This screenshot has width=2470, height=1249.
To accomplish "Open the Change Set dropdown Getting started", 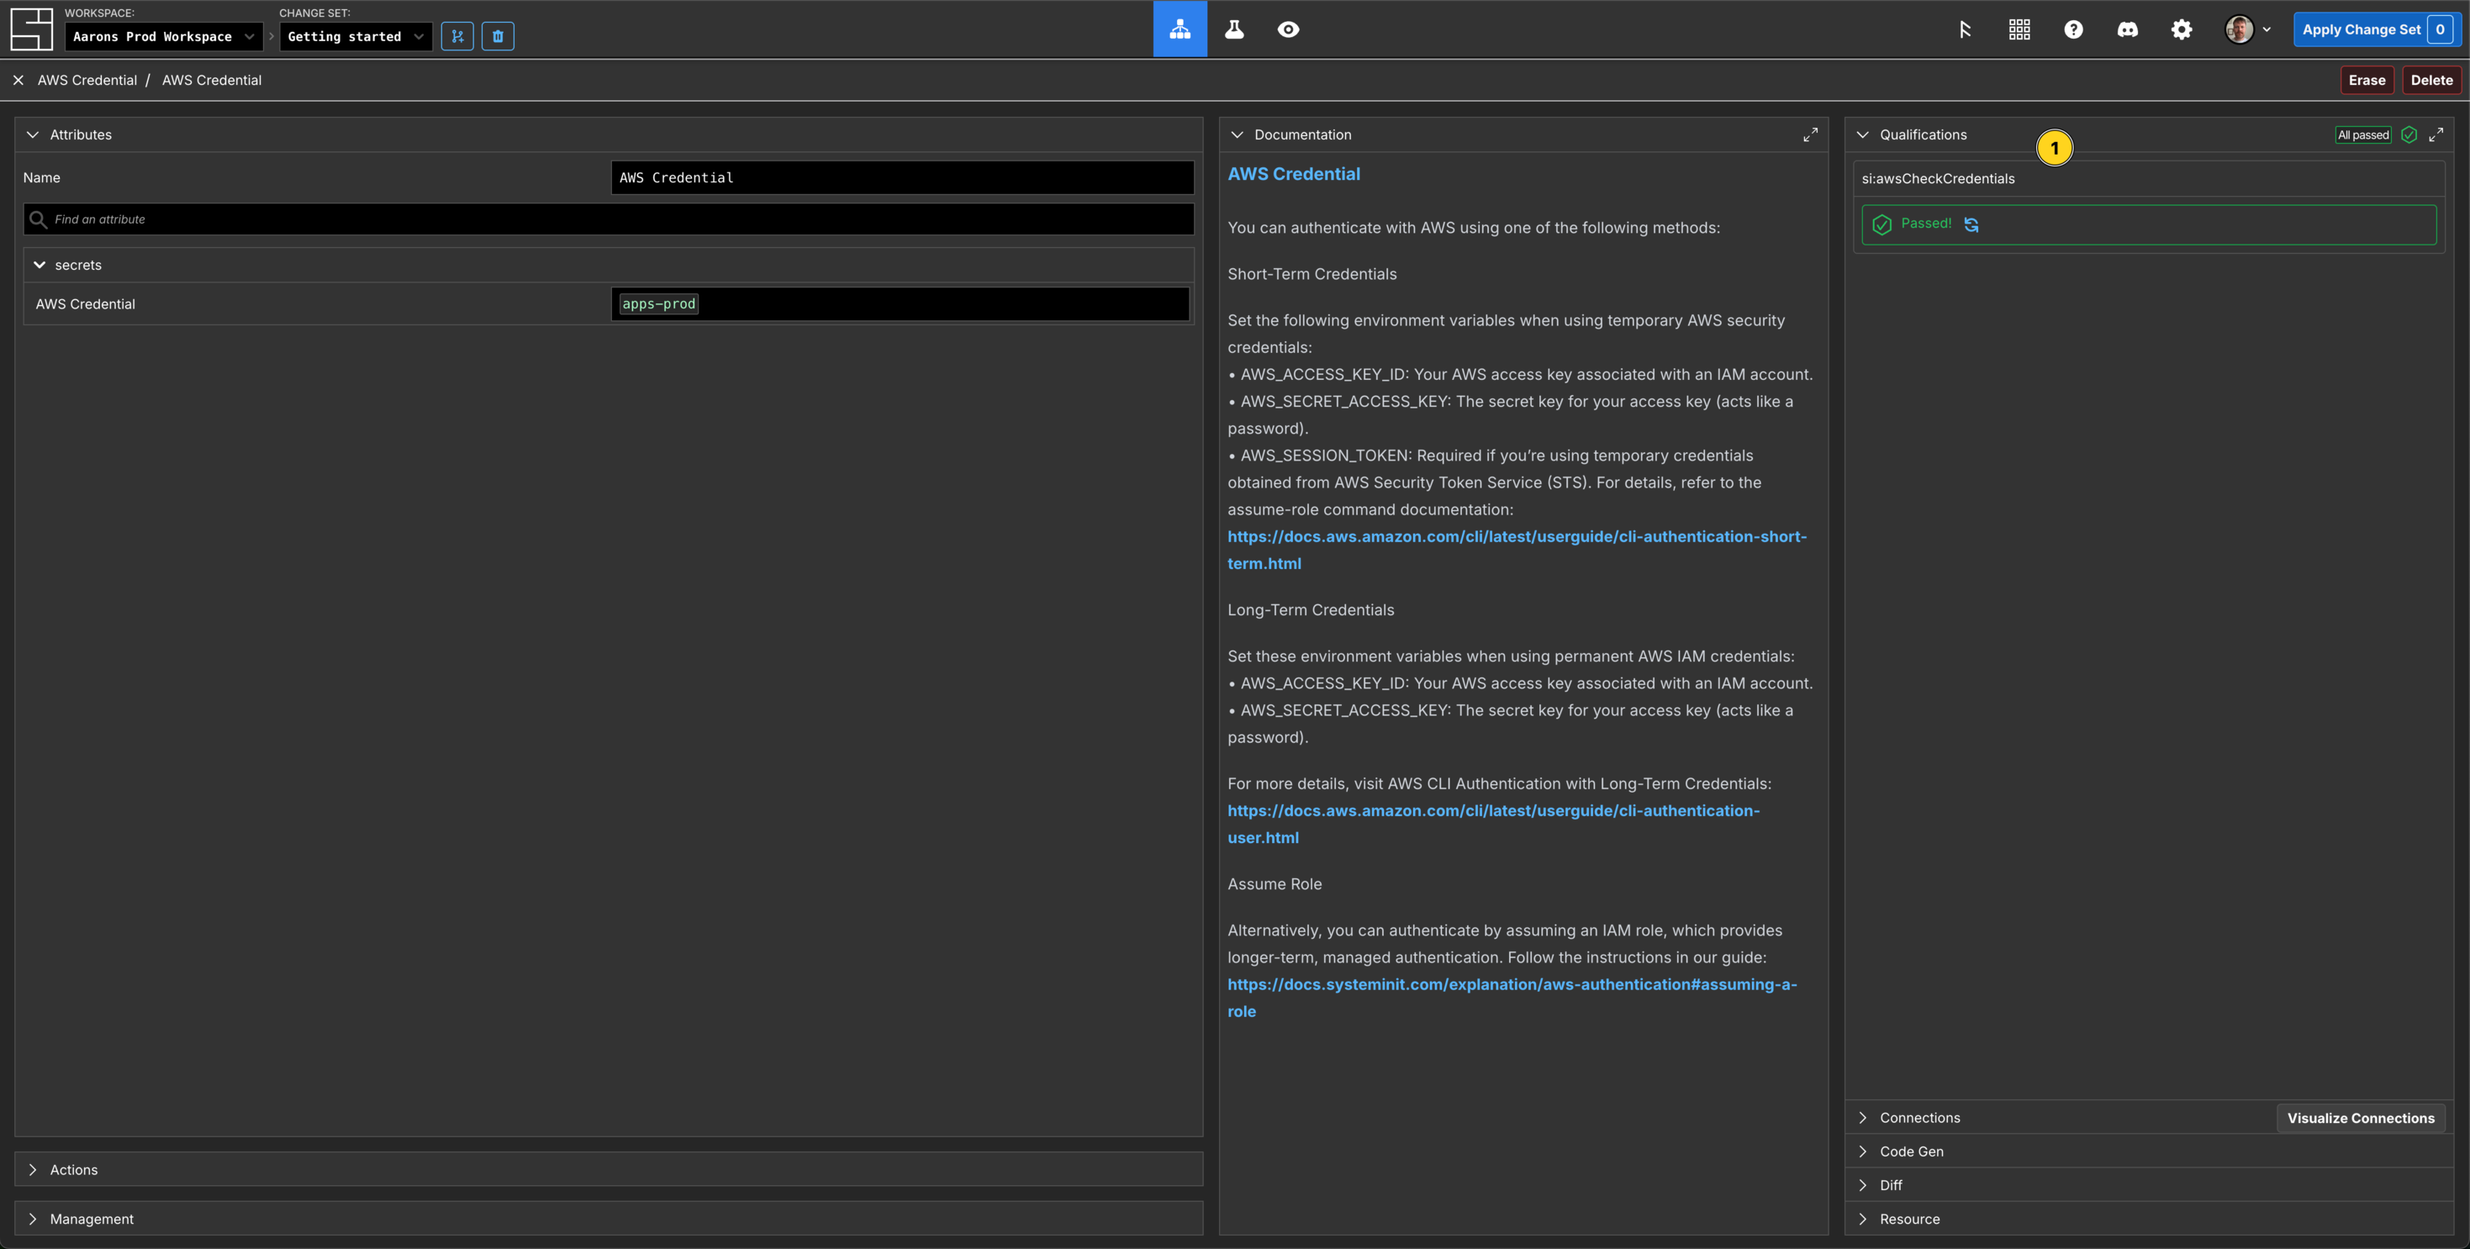I will (355, 36).
